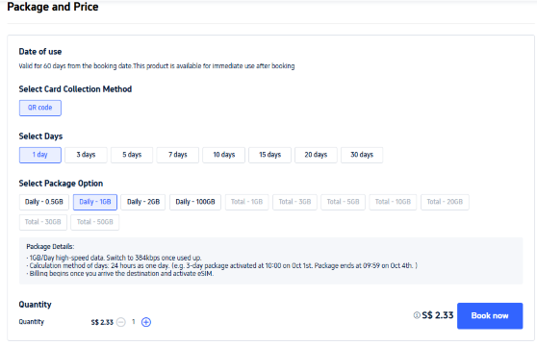537x346 pixels.
Task: Select the QR code collection method
Action: [40, 108]
